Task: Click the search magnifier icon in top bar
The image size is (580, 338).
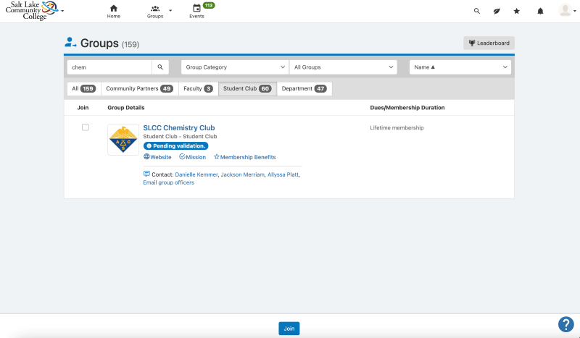Action: click(x=476, y=11)
